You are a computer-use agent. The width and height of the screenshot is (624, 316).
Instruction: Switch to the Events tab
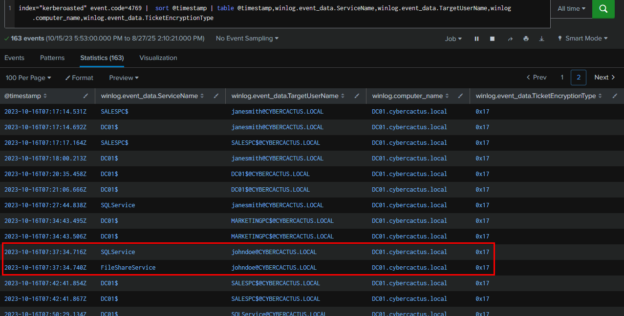pos(14,58)
